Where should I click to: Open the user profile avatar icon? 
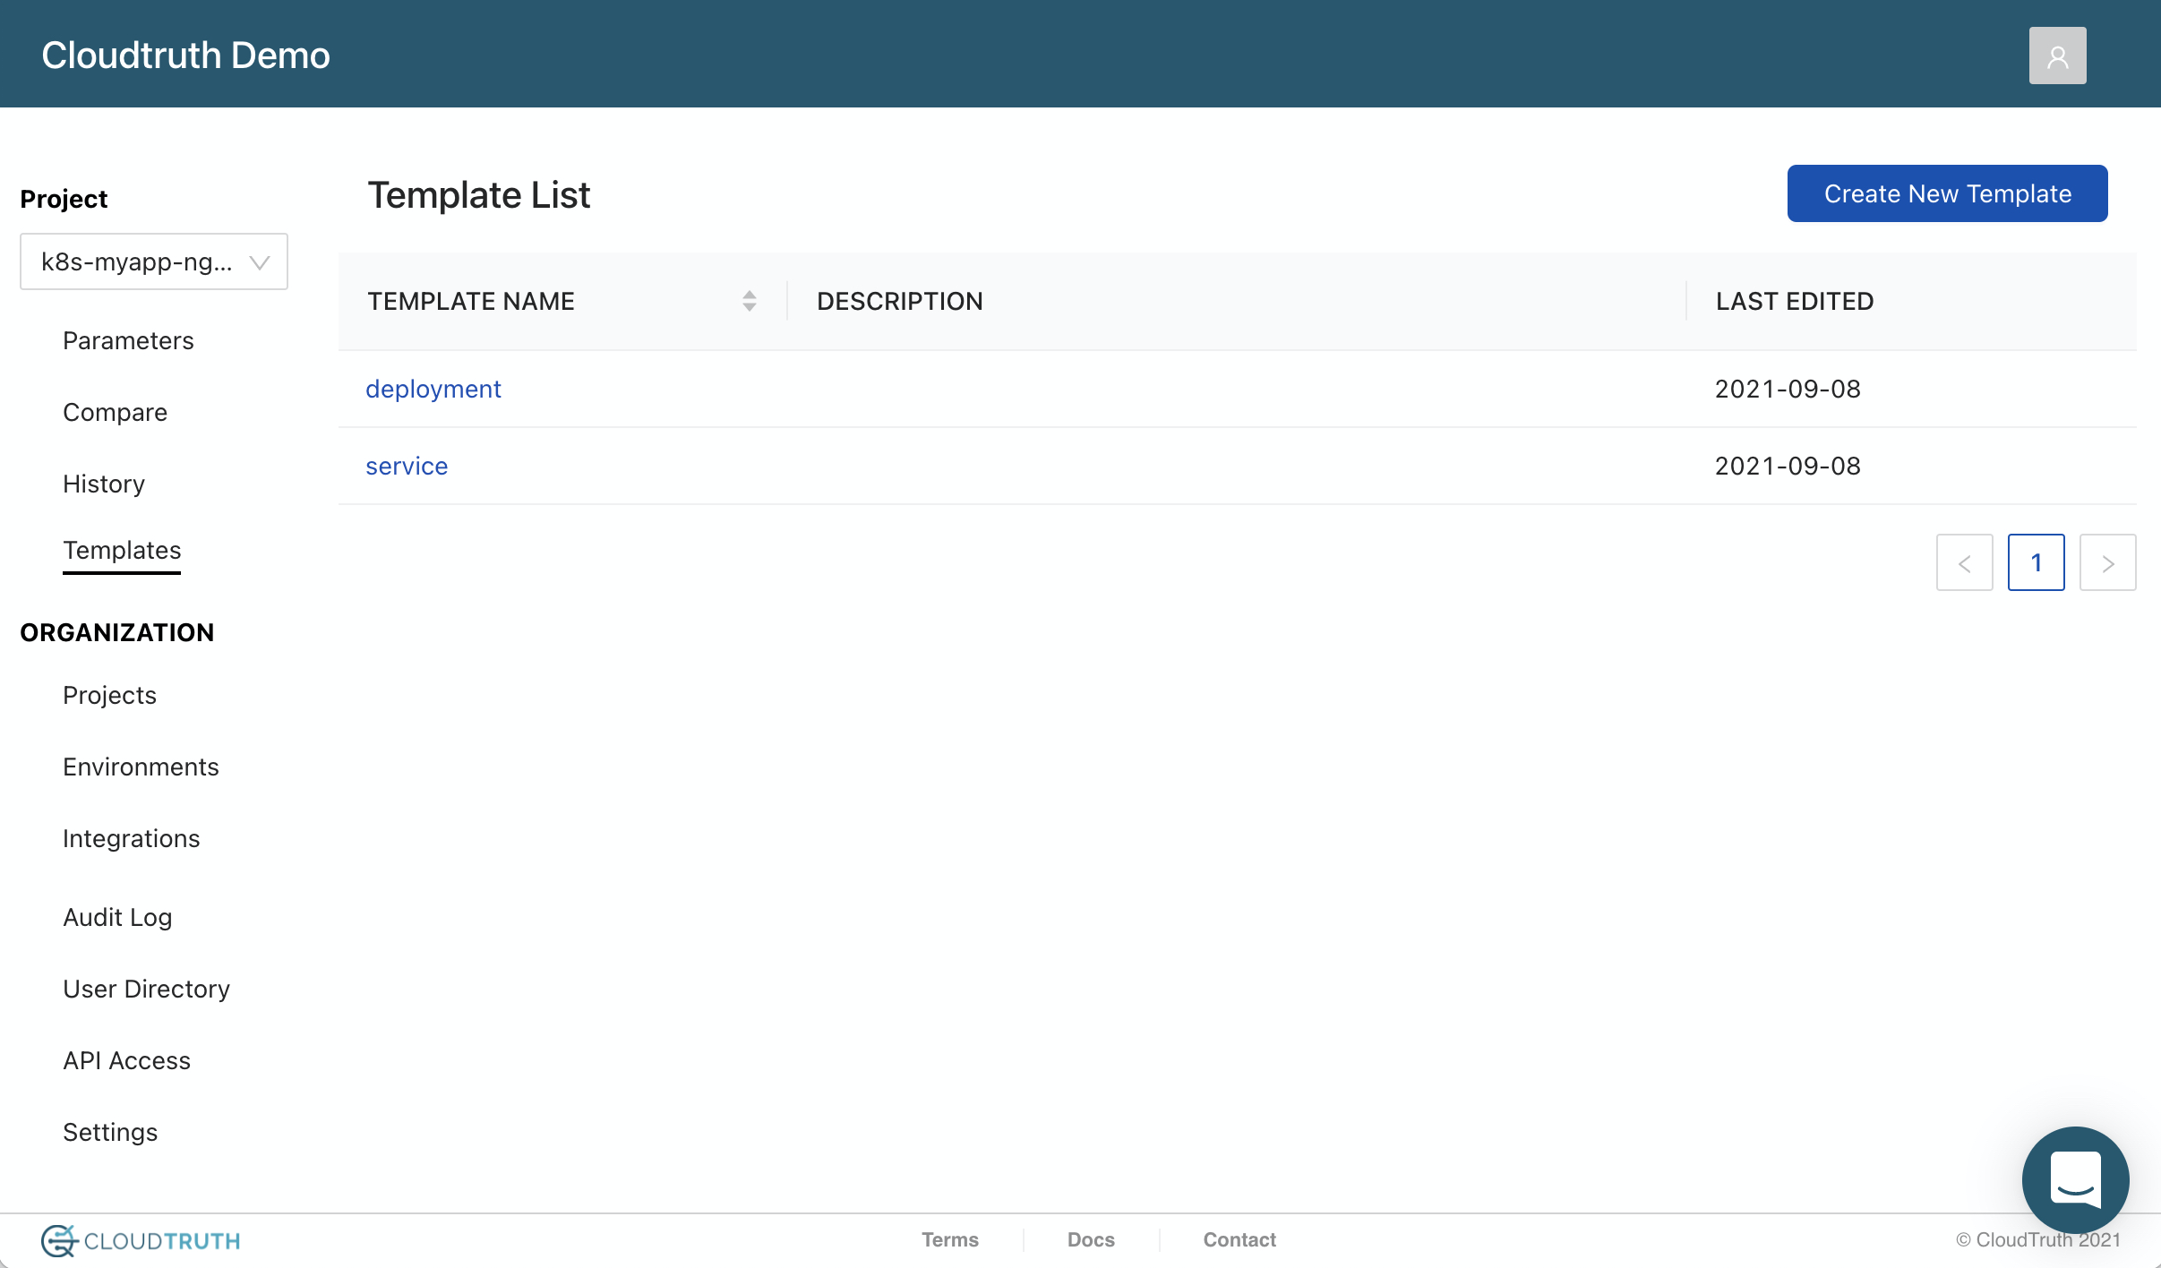2057,56
